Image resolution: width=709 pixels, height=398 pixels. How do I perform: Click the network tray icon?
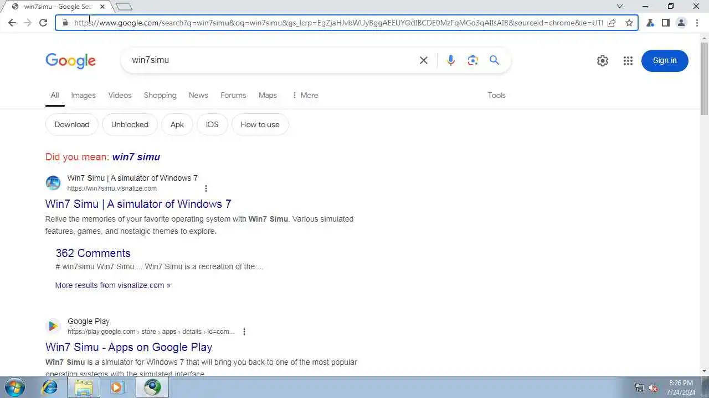(x=640, y=388)
